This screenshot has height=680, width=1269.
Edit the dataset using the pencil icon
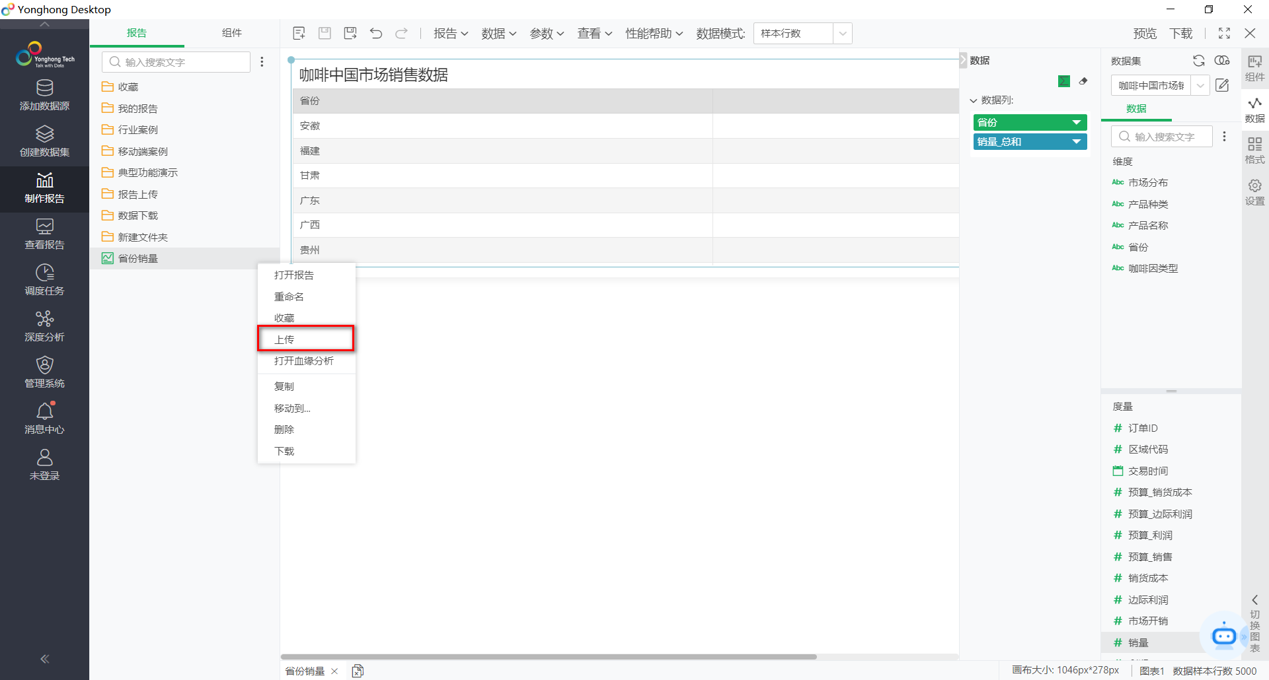coord(1222,85)
